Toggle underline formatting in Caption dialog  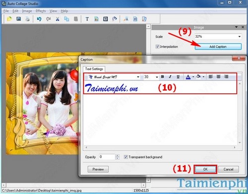pyautogui.click(x=178, y=77)
